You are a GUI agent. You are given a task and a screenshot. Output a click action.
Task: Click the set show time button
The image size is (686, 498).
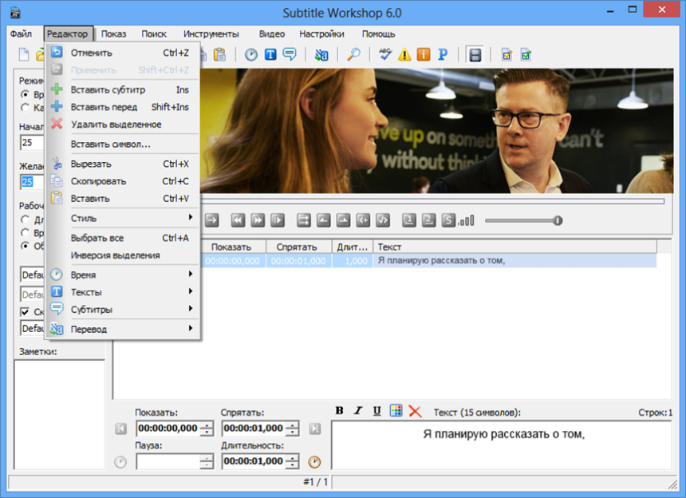point(323,220)
